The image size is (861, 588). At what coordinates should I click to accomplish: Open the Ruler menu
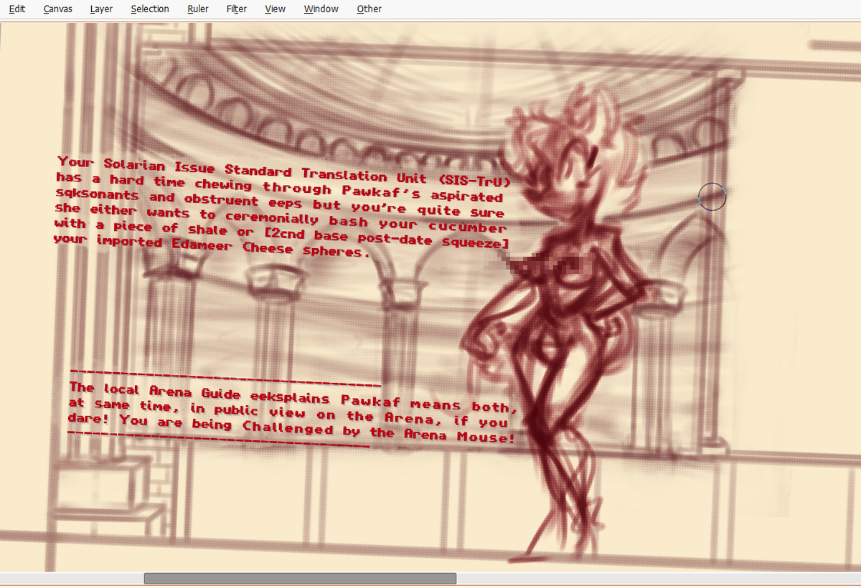tap(198, 9)
